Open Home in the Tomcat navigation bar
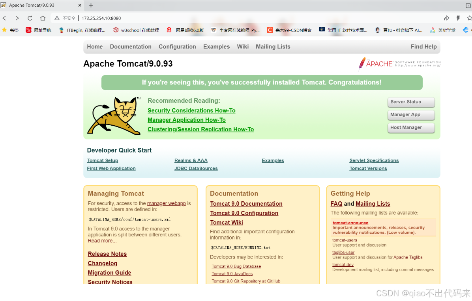The image size is (472, 301). pos(95,46)
